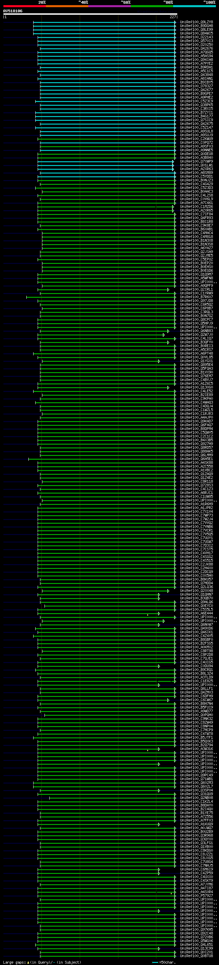Click hit label UniRef100_Q0DEU8
219x965 pixels.
(x=196, y=154)
